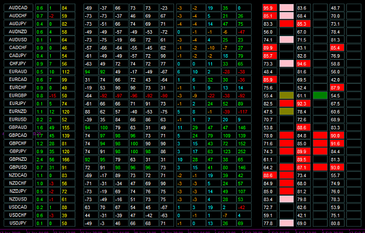Click the red 89.9 cell in CADCHF row

tap(270, 48)
